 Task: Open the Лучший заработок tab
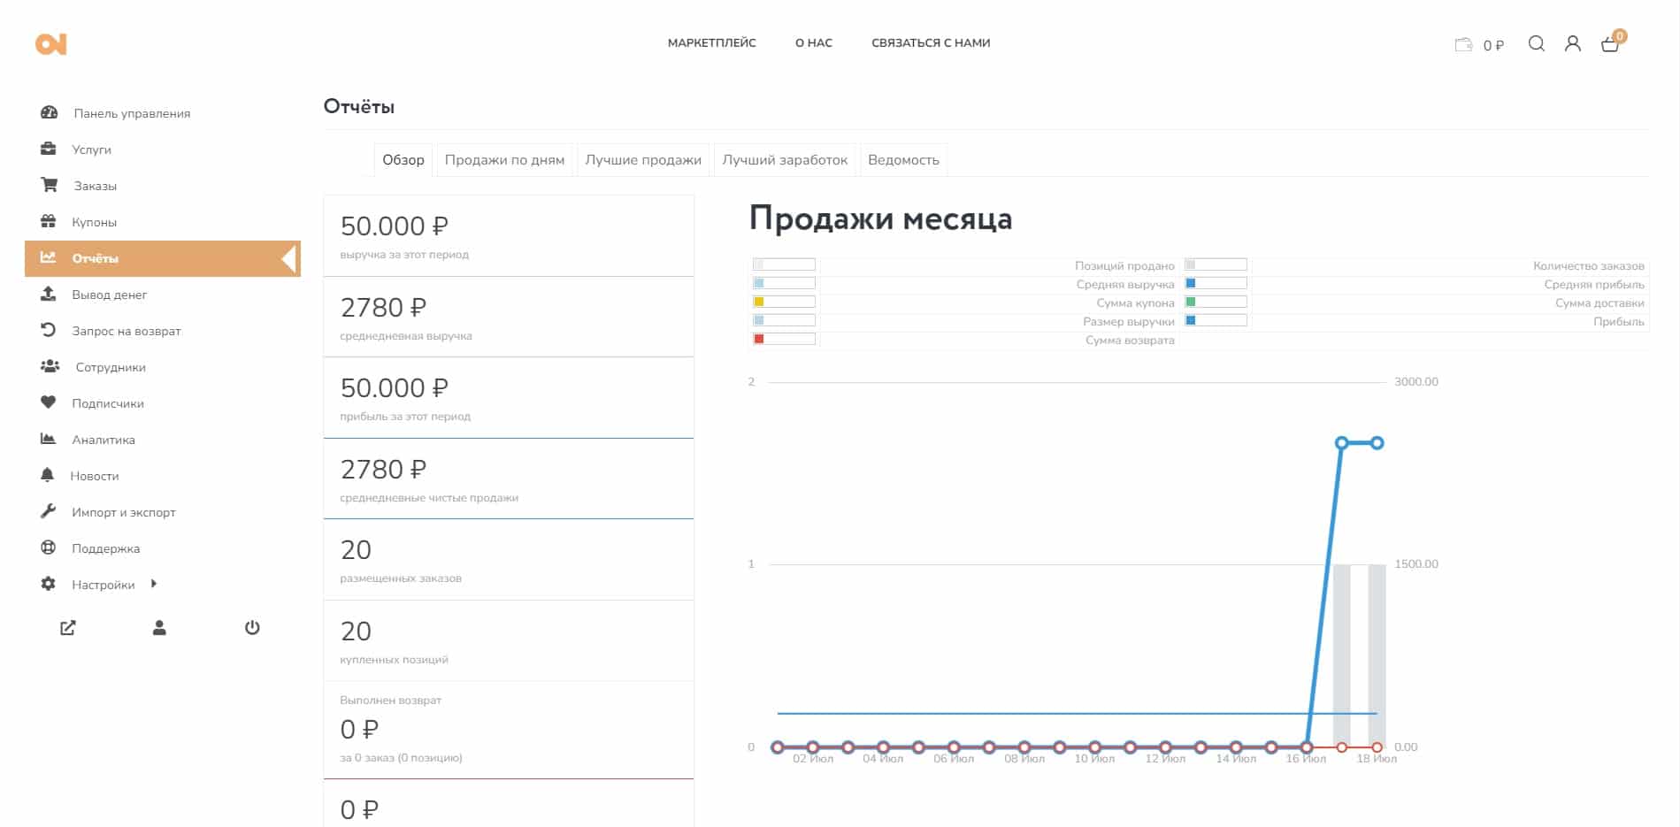[785, 160]
